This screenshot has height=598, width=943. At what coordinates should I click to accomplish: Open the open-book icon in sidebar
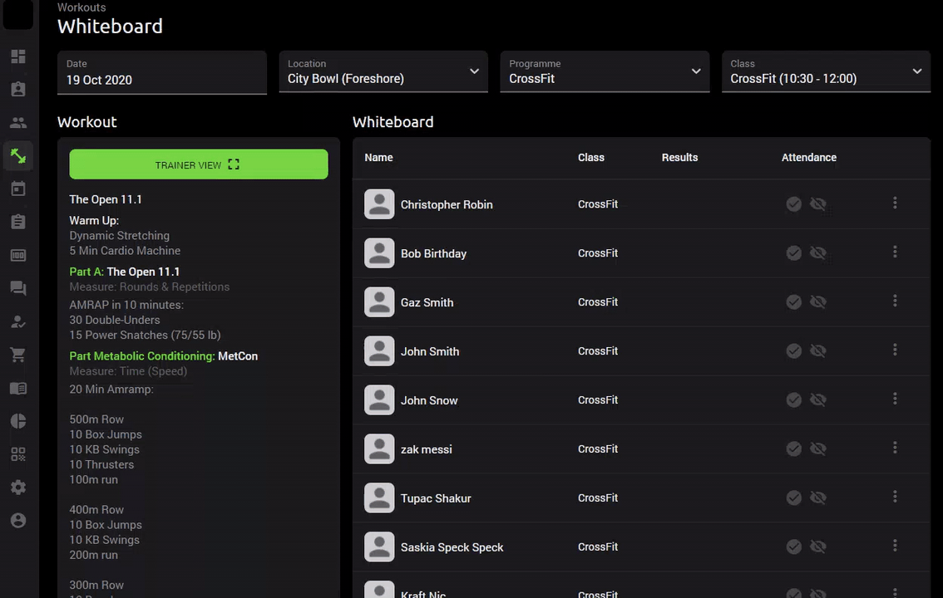tap(18, 389)
